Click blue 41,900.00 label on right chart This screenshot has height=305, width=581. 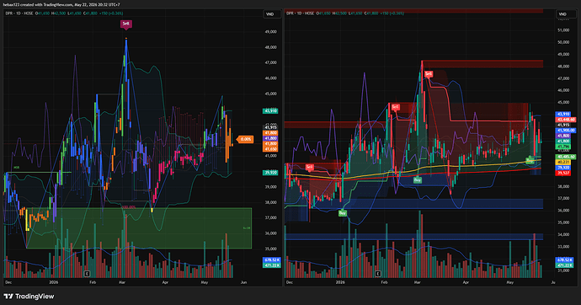coord(566,131)
